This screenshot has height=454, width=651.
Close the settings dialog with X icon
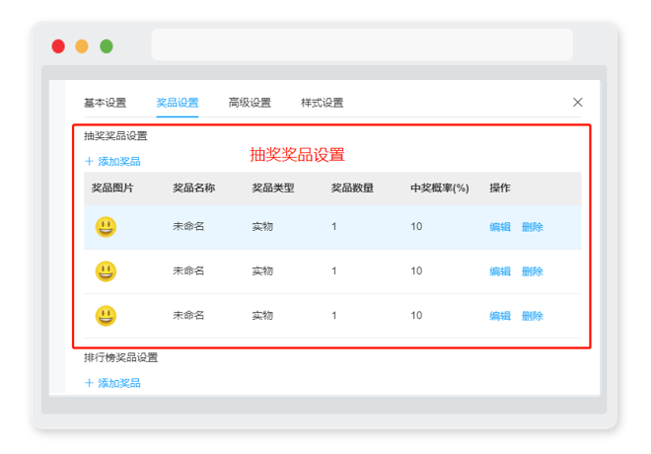(577, 103)
